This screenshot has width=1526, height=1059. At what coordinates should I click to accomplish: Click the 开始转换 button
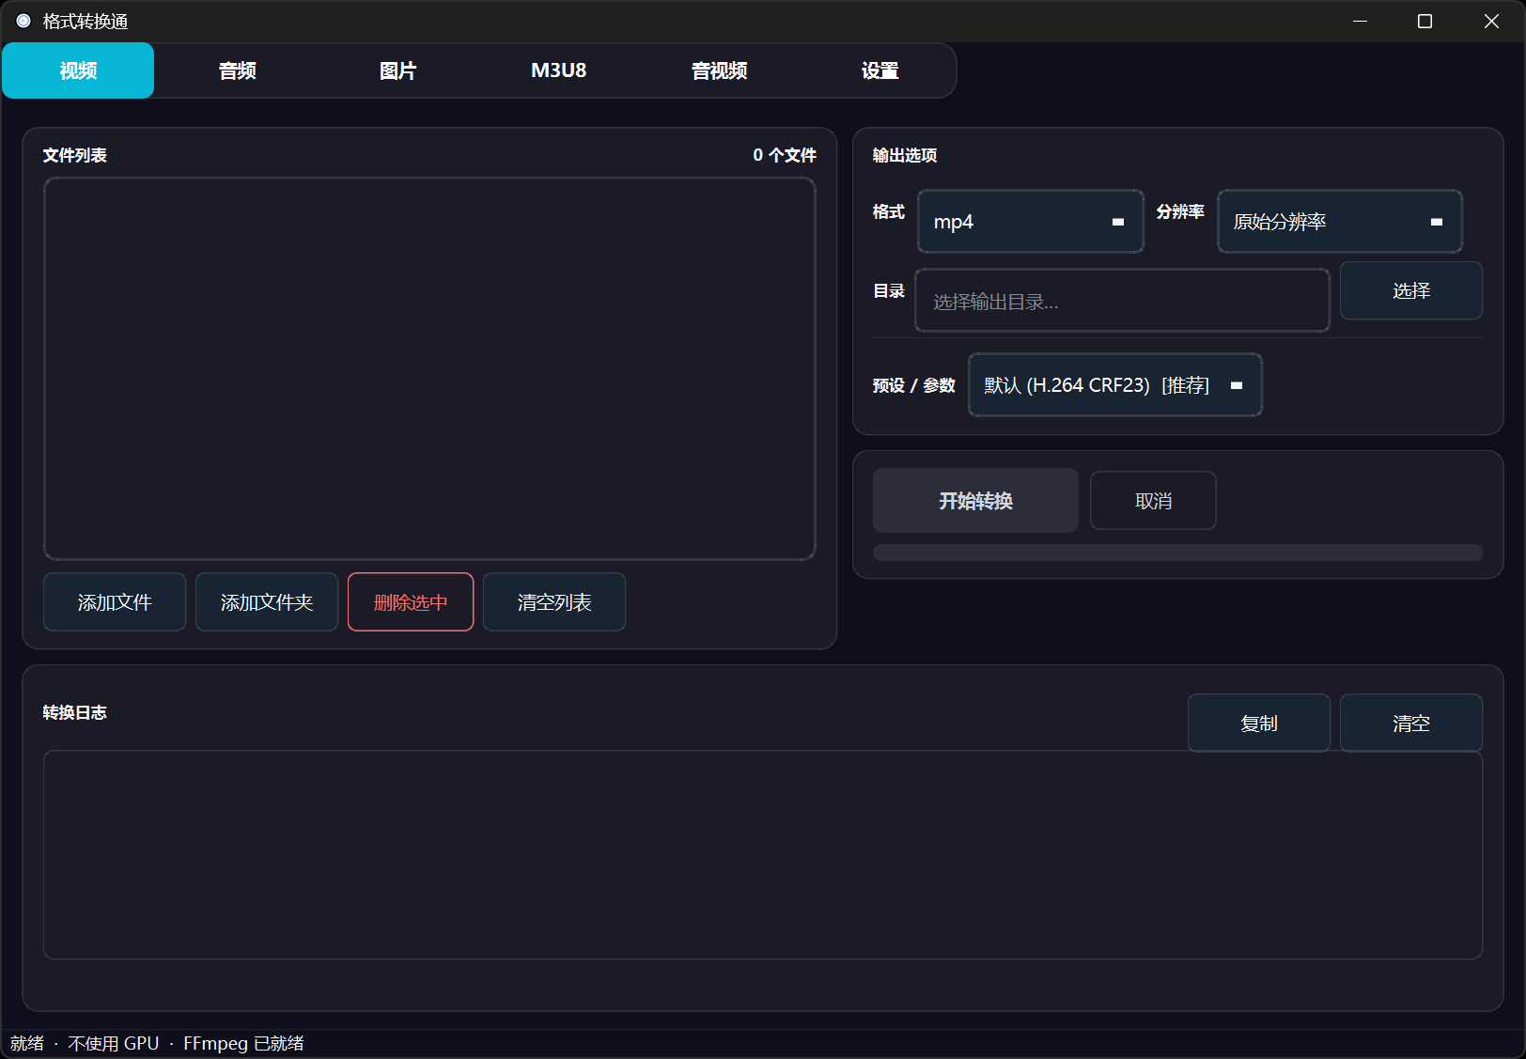pyautogui.click(x=975, y=501)
